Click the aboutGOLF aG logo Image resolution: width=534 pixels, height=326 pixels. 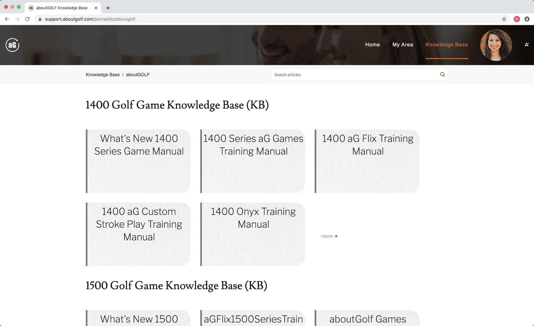(x=12, y=45)
